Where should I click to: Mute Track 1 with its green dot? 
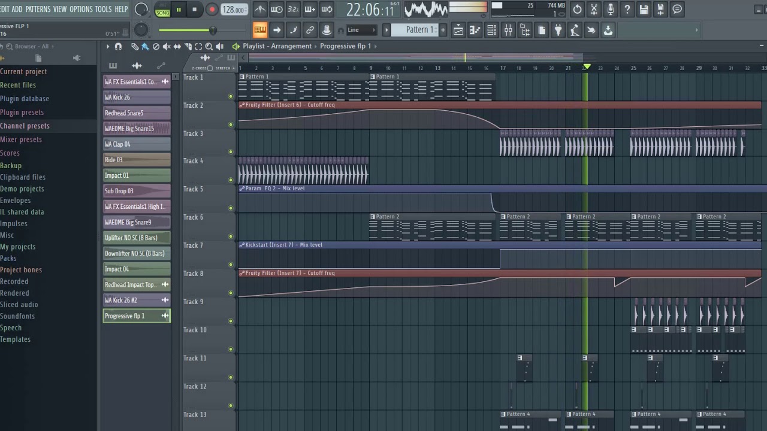[x=231, y=96]
